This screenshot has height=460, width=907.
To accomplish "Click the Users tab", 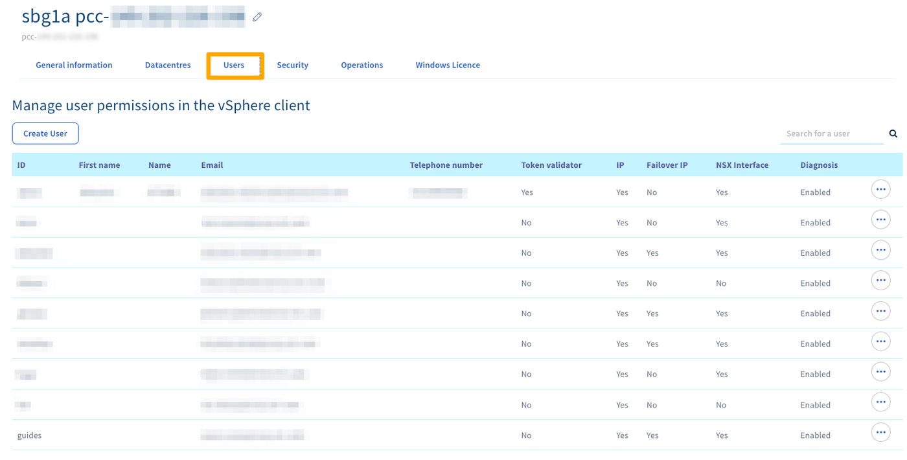I will tap(234, 65).
